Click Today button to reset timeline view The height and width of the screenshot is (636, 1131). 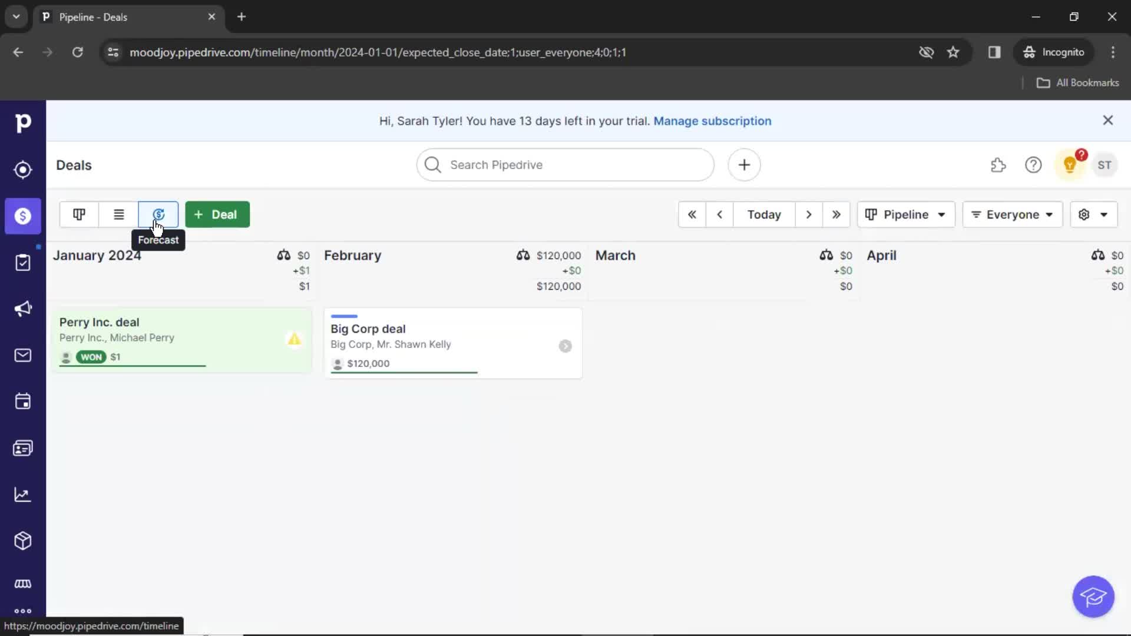click(763, 214)
